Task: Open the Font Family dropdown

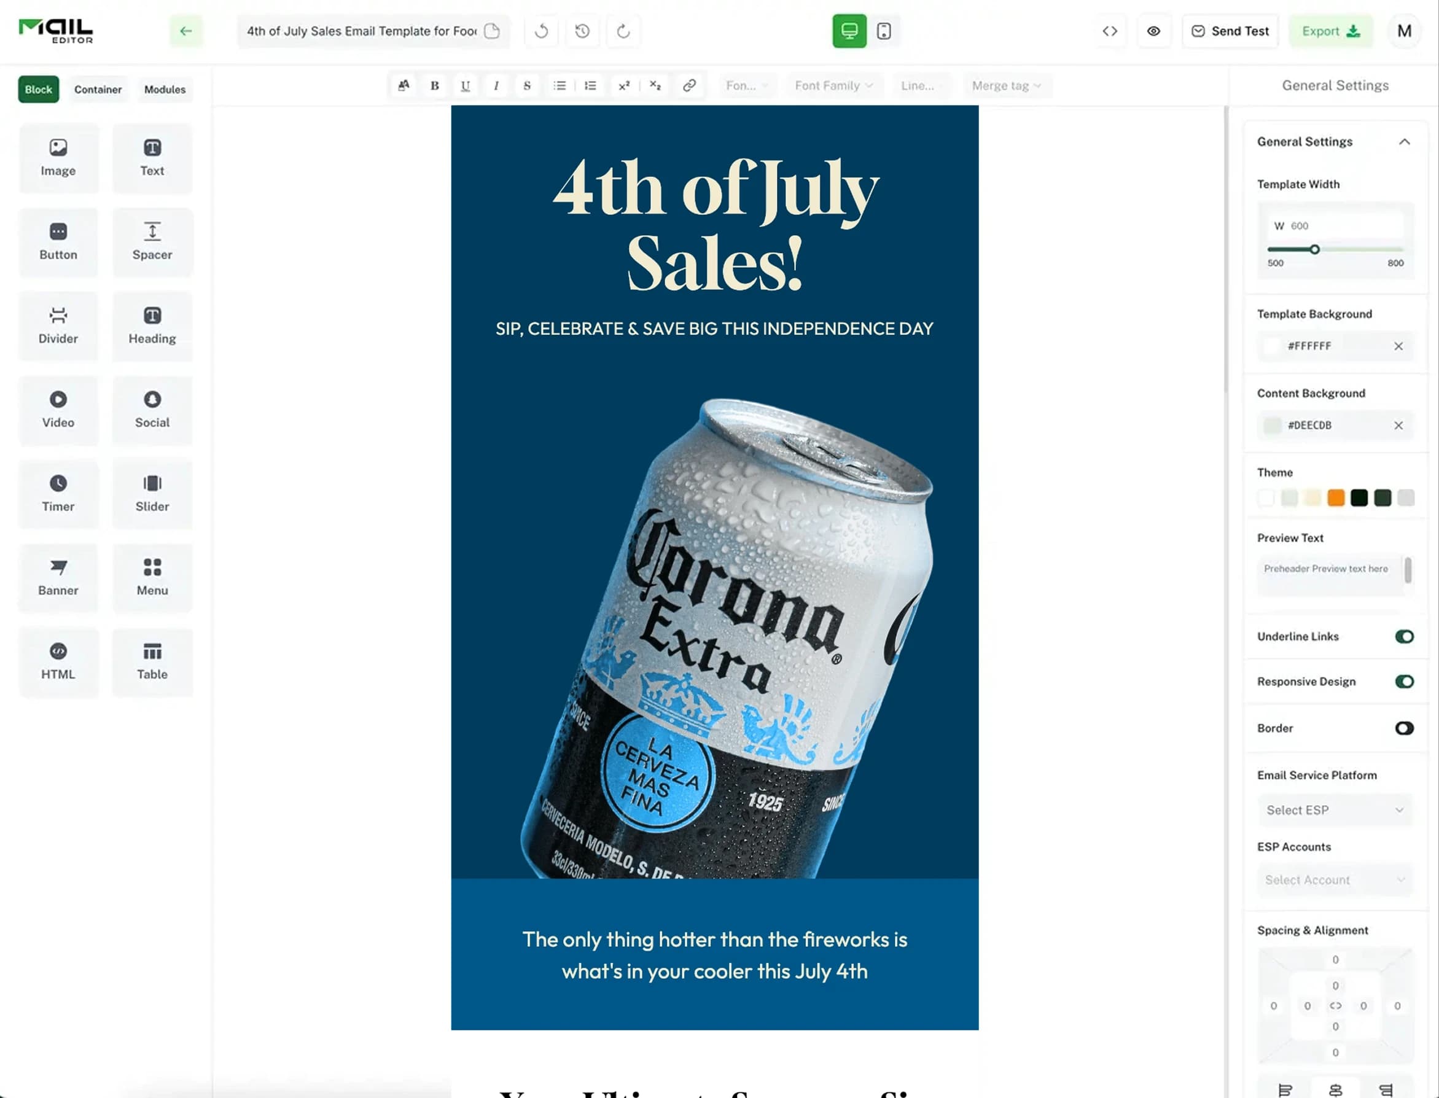Action: (x=833, y=85)
